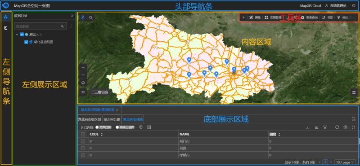This screenshot has height=166, width=360.
Task: Open the funnel filter icon
Action: click(324, 127)
